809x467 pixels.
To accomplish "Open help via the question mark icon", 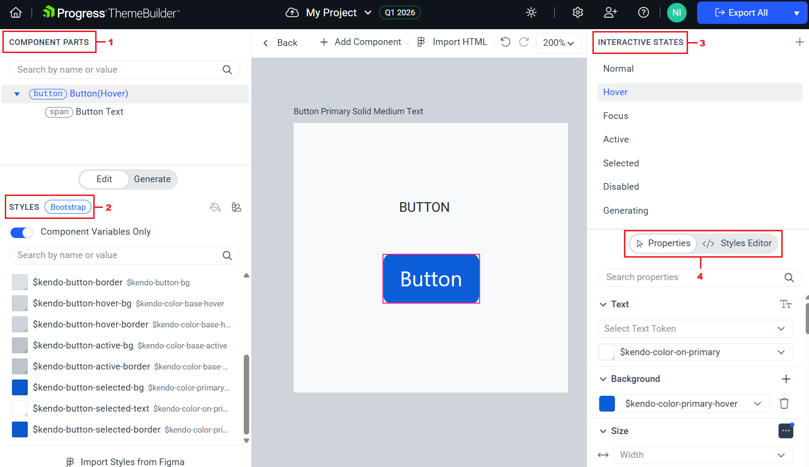I will tap(644, 12).
